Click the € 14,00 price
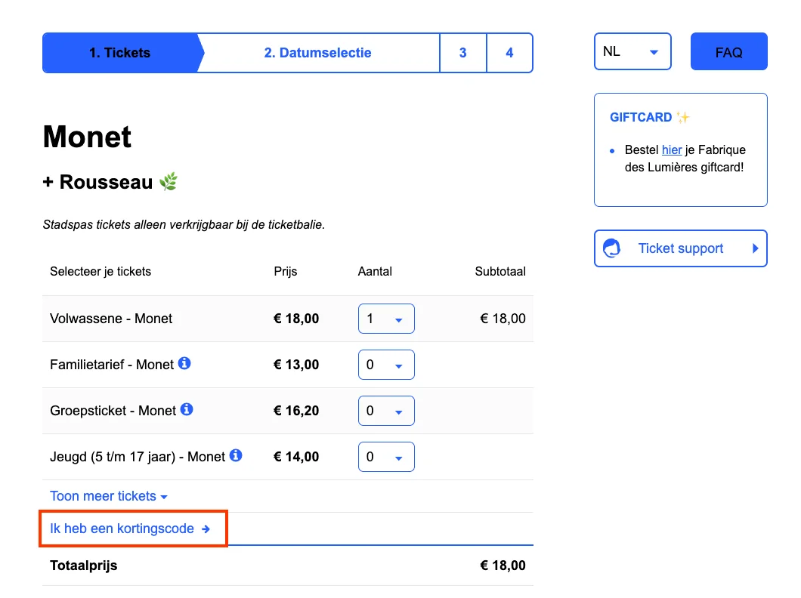 [x=296, y=457]
